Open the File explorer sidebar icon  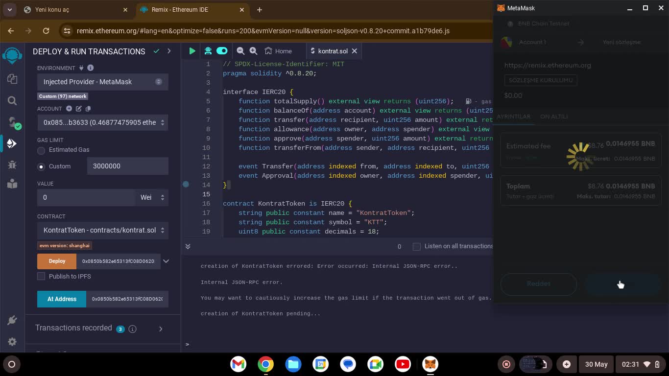pos(12,79)
